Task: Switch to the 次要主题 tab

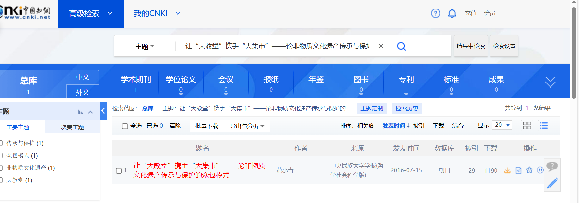Action: point(72,127)
